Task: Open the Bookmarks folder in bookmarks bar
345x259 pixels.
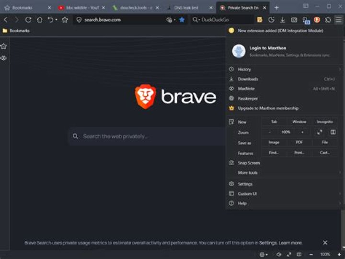Action: tap(16, 31)
